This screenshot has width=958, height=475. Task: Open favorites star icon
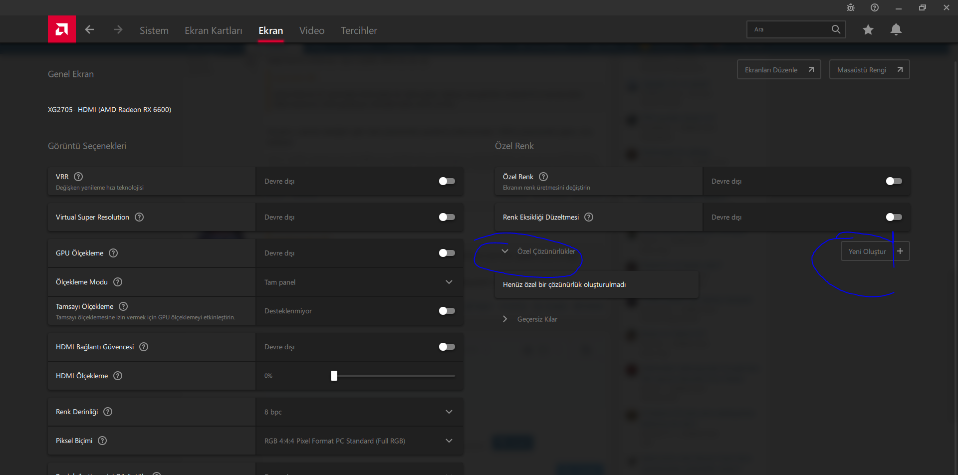[x=868, y=30]
